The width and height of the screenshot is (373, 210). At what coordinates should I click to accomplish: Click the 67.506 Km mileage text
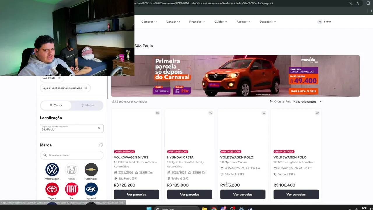tap(253, 168)
